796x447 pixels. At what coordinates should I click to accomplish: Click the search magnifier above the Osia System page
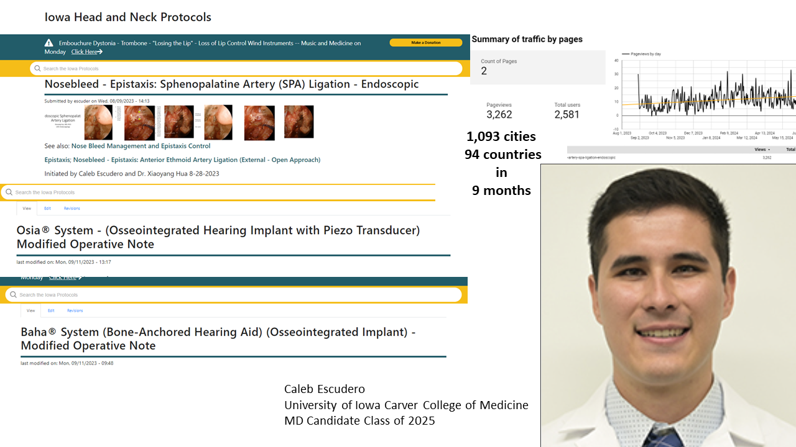[x=9, y=192]
